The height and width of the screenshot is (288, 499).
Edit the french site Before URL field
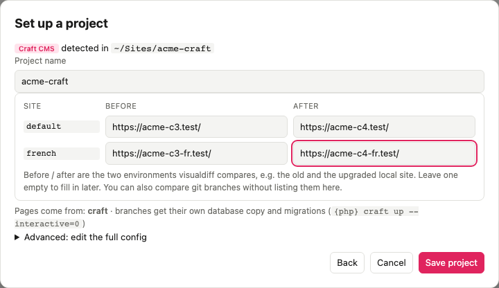point(196,153)
